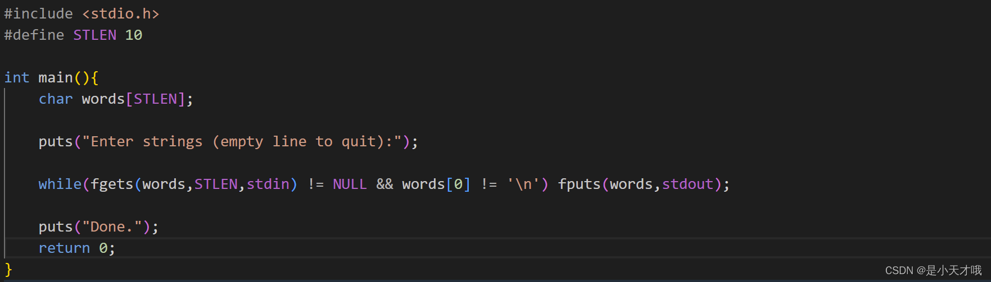
Task: Click the '&&' operator
Action: 384,184
